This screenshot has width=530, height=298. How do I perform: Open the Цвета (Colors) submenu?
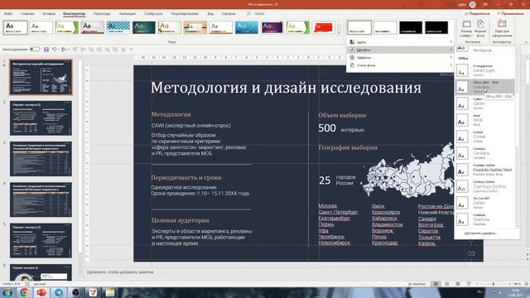tap(401, 42)
